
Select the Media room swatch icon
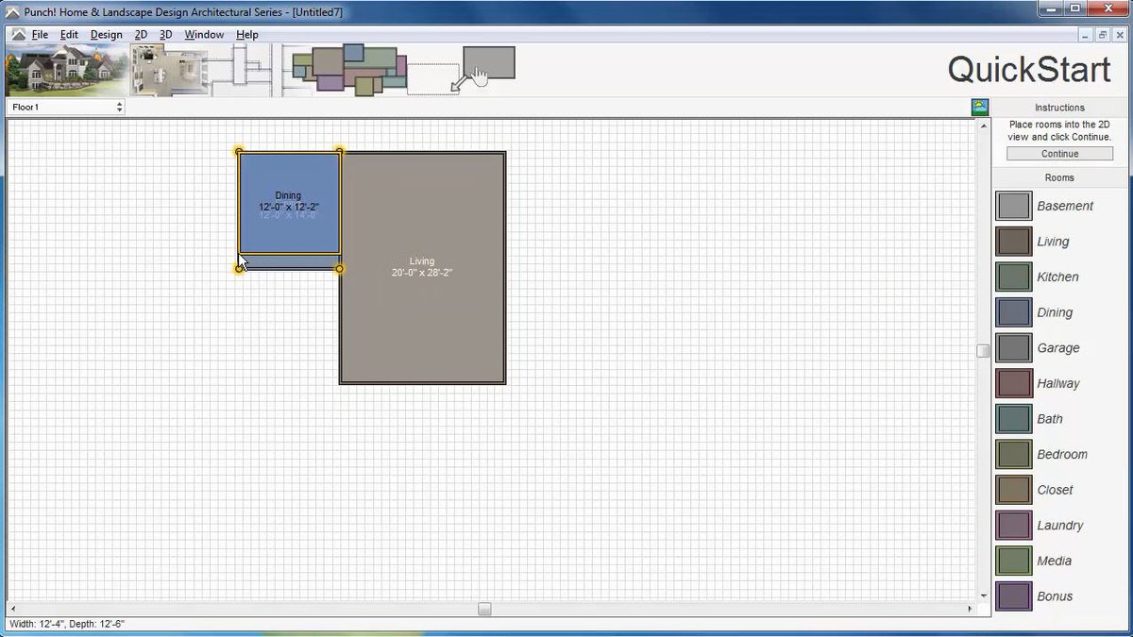[1013, 561]
